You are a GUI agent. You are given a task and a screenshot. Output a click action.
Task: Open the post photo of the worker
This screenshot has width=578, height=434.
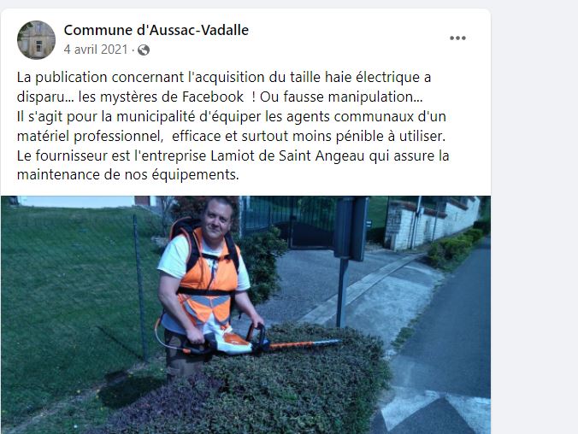pyautogui.click(x=245, y=314)
